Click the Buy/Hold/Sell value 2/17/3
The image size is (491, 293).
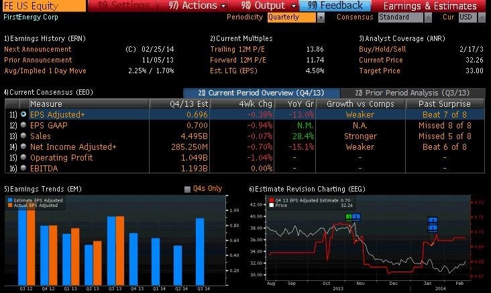pos(472,49)
